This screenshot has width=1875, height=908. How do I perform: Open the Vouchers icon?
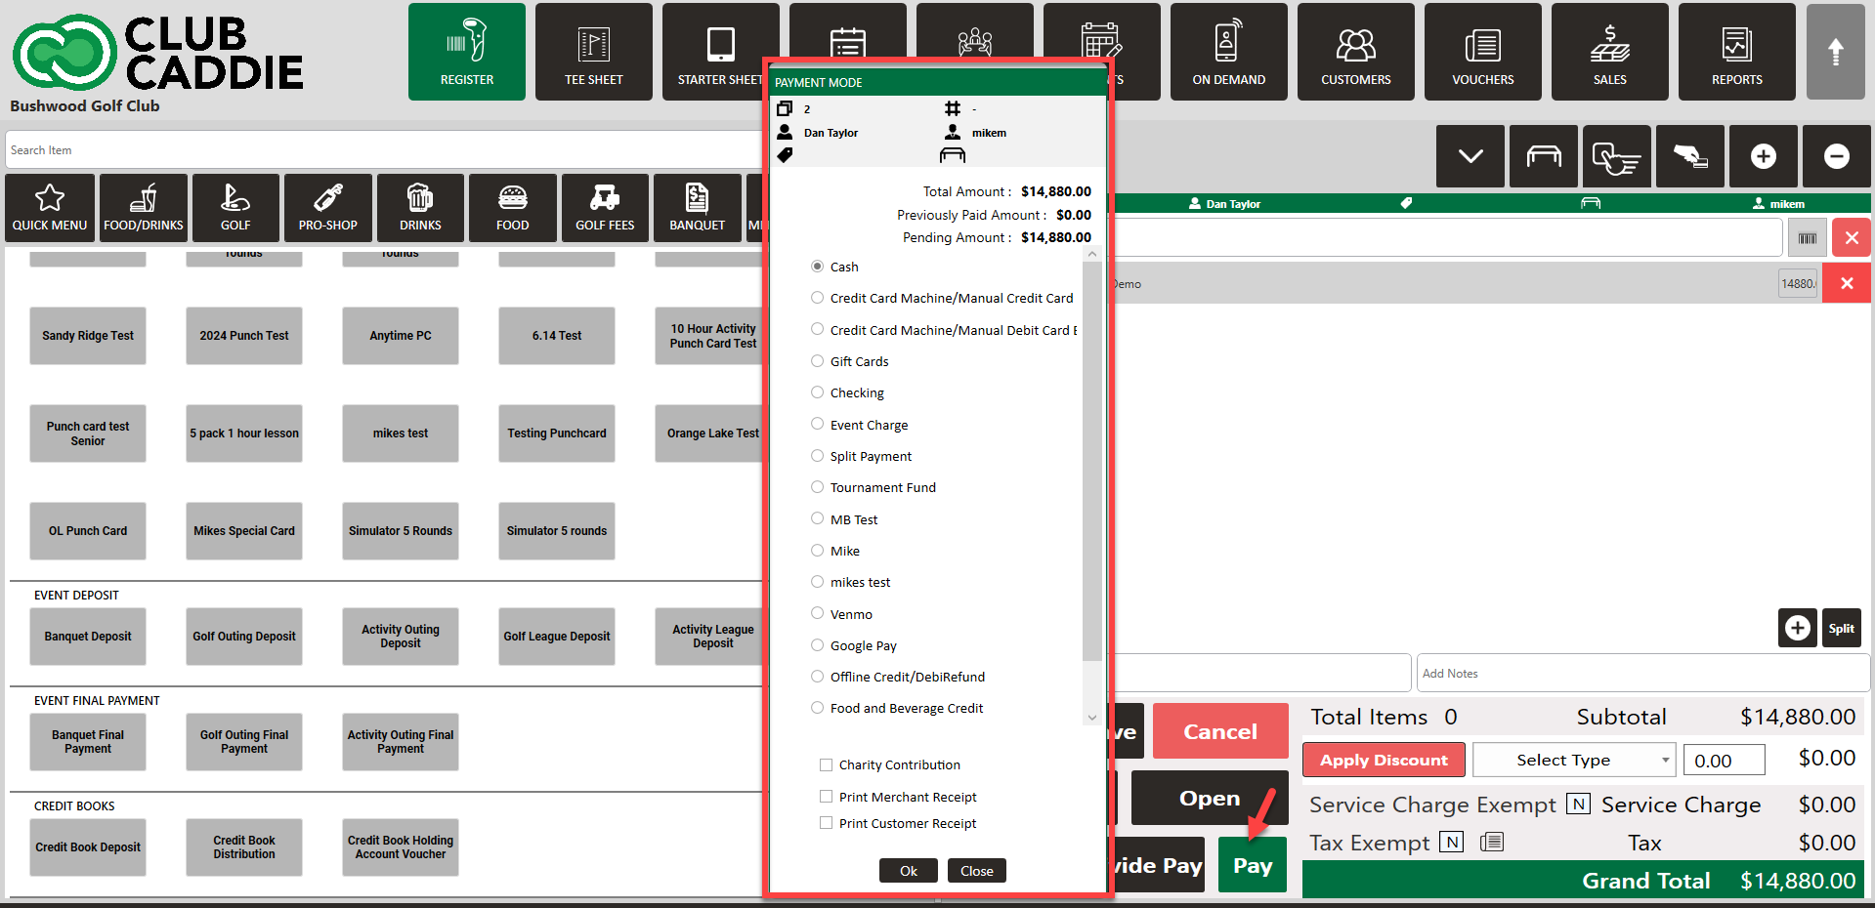pos(1482,52)
